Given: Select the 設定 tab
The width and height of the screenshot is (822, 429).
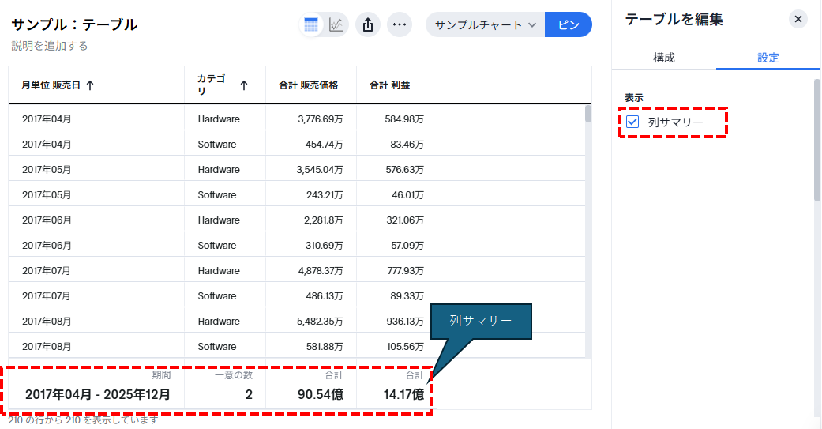Looking at the screenshot, I should (768, 58).
